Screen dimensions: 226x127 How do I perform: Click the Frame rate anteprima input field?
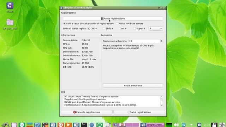coord(144,41)
